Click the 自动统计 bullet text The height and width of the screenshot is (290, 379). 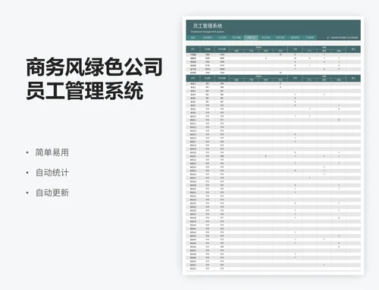[52, 173]
